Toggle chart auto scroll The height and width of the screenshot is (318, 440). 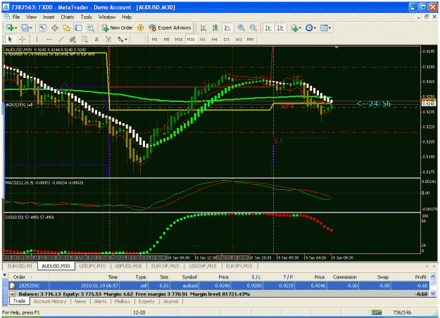268,27
